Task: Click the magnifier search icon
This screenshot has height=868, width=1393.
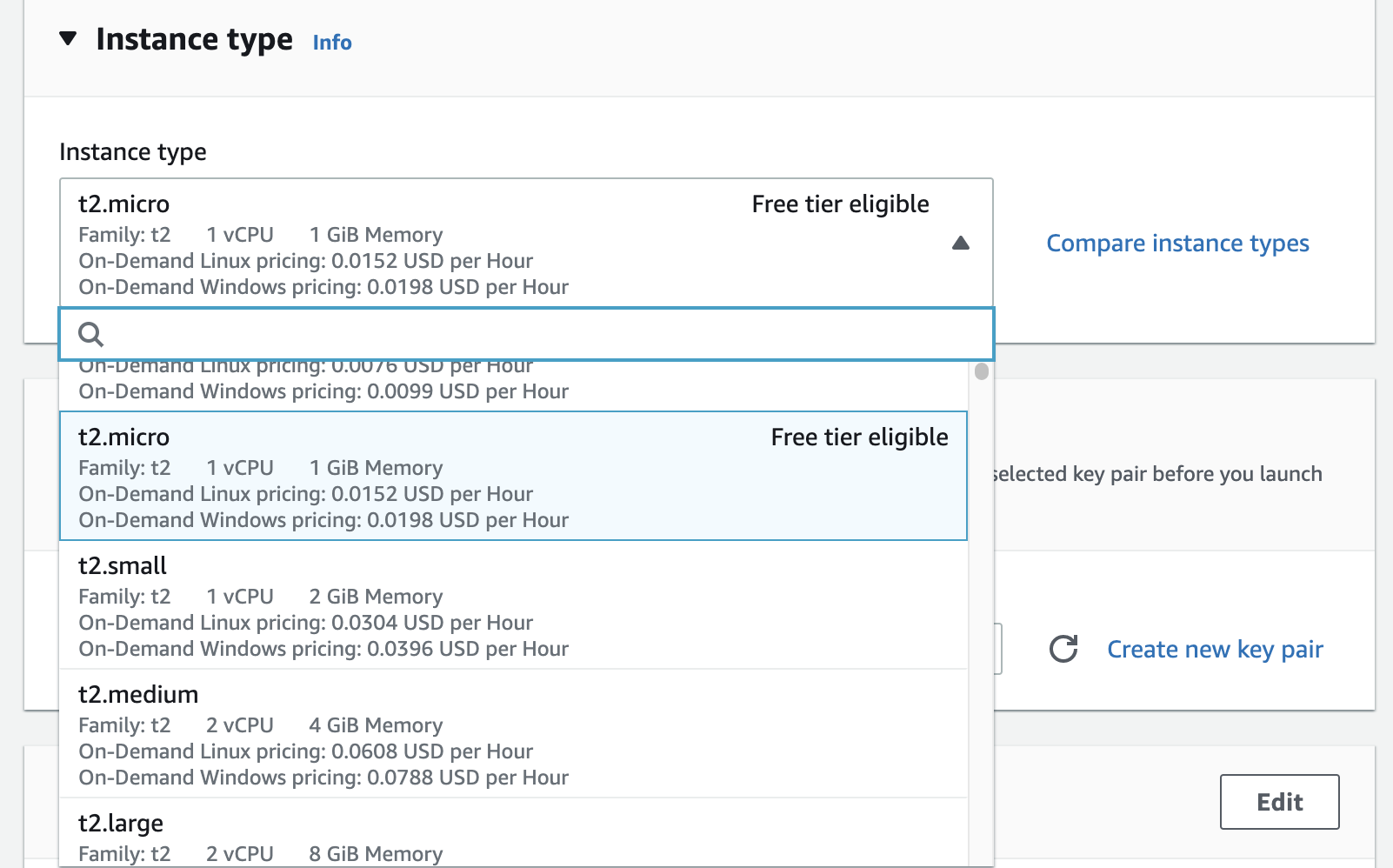Action: pyautogui.click(x=90, y=334)
